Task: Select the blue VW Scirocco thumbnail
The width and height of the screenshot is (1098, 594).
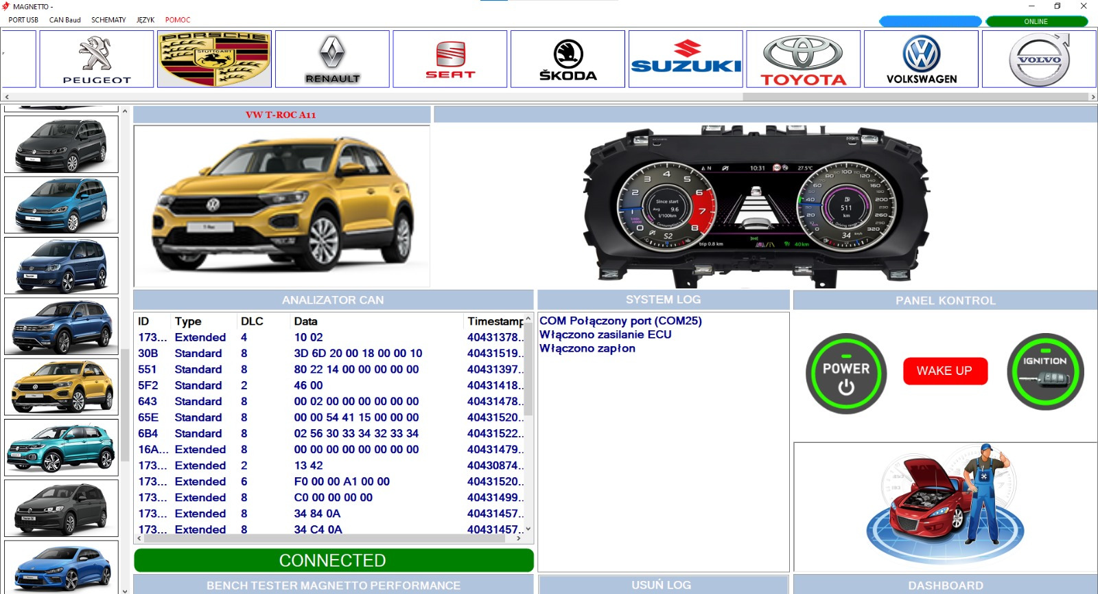Action: point(62,567)
